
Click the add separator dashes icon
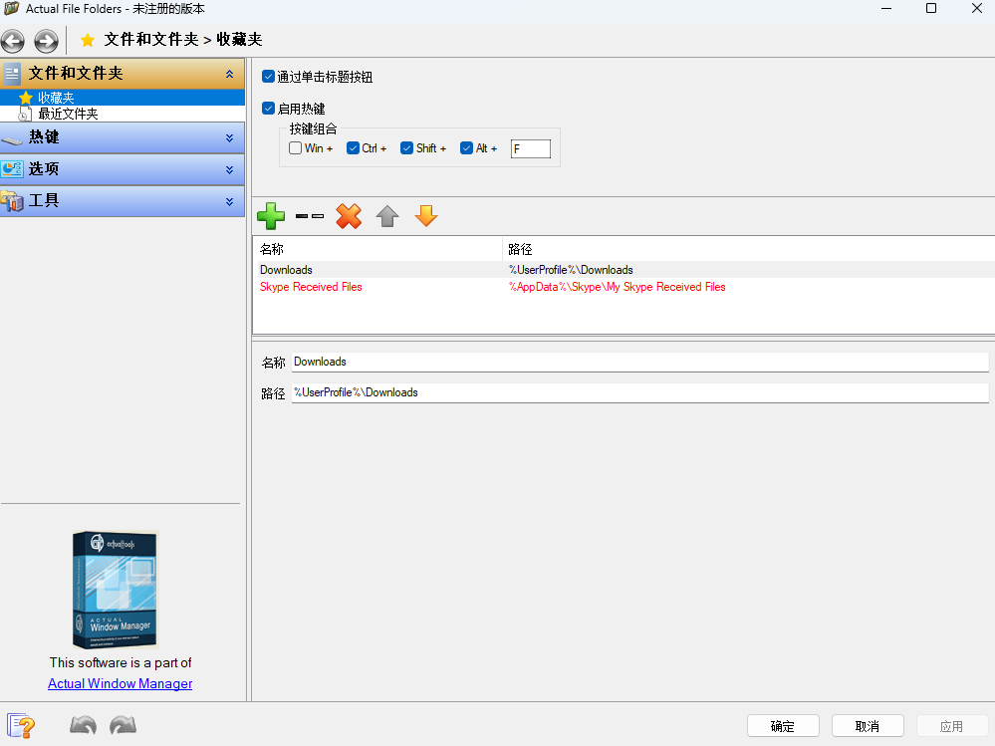tap(310, 216)
